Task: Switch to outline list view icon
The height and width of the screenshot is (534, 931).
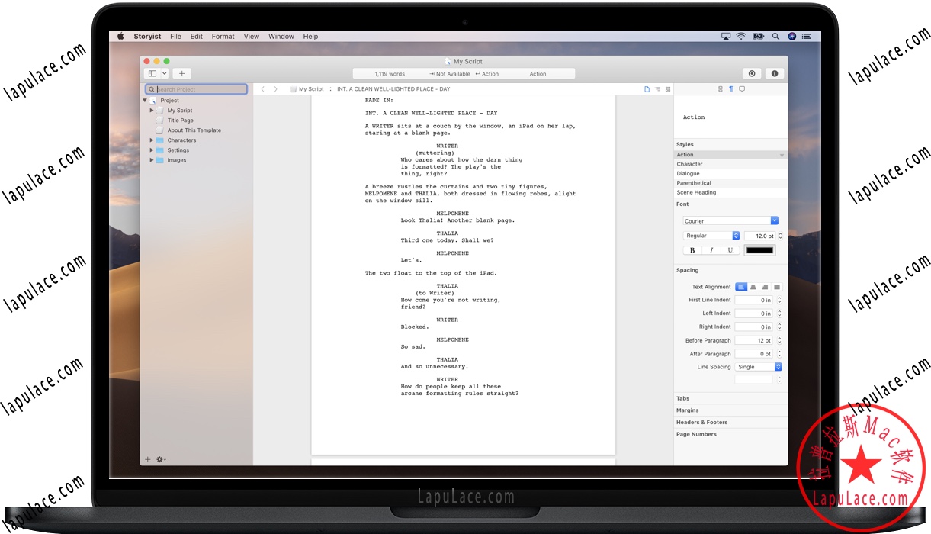Action: coord(658,89)
